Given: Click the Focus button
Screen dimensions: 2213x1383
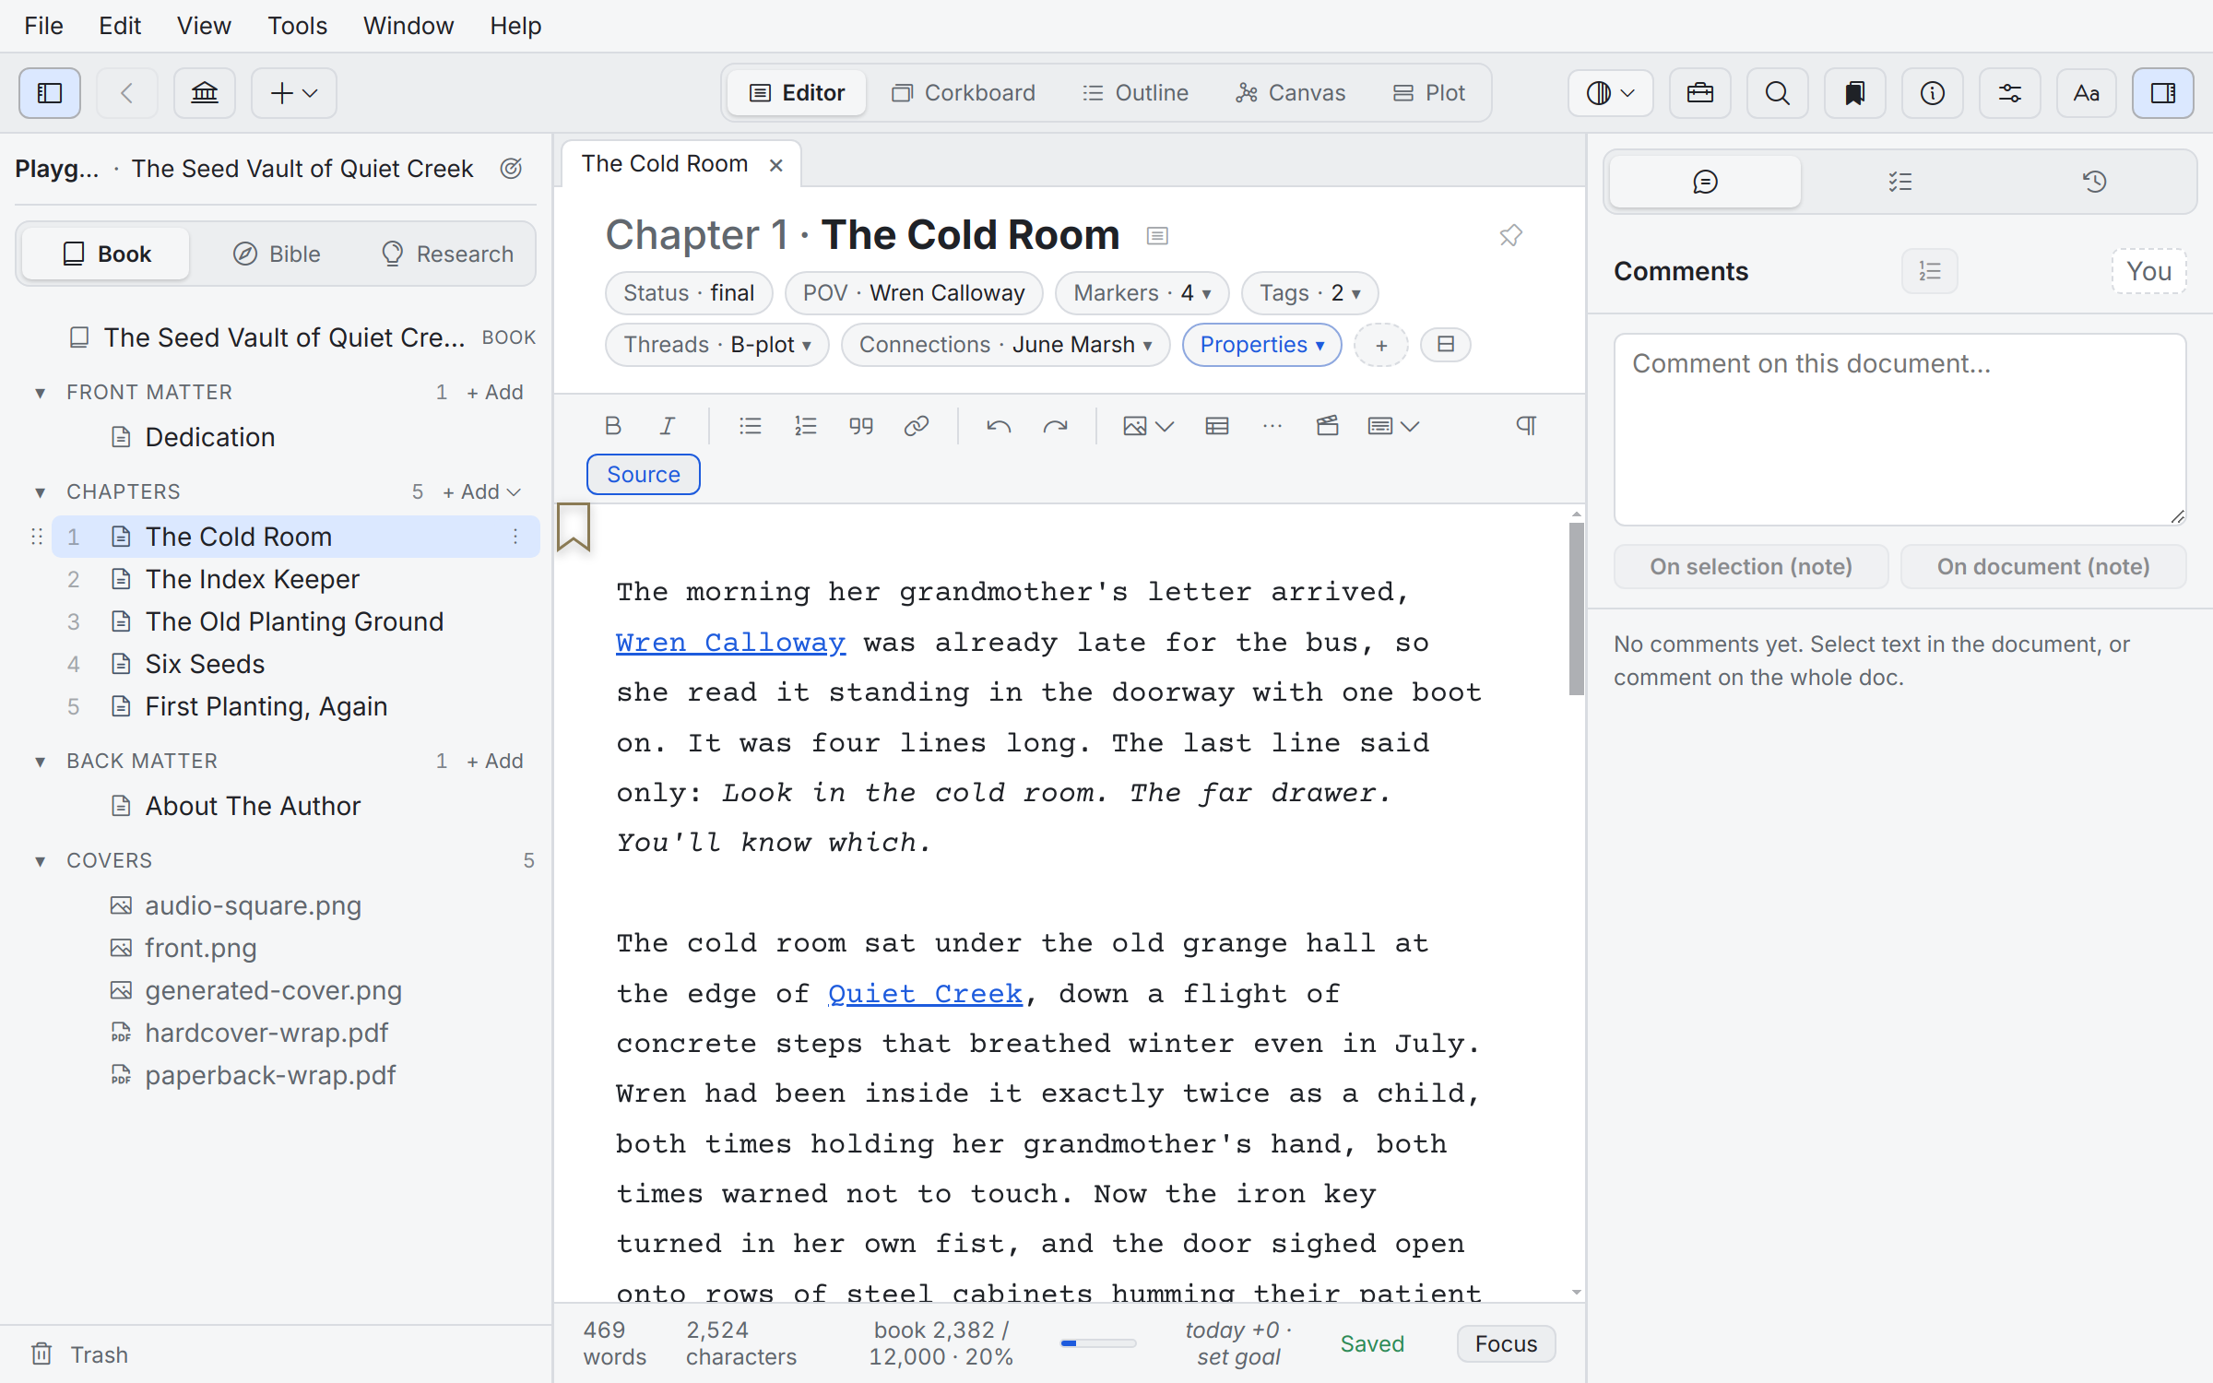Looking at the screenshot, I should tap(1506, 1343).
